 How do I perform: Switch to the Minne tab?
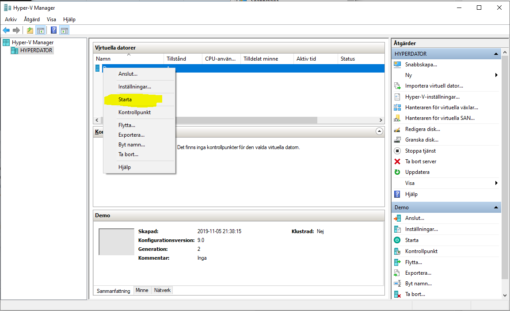click(142, 290)
